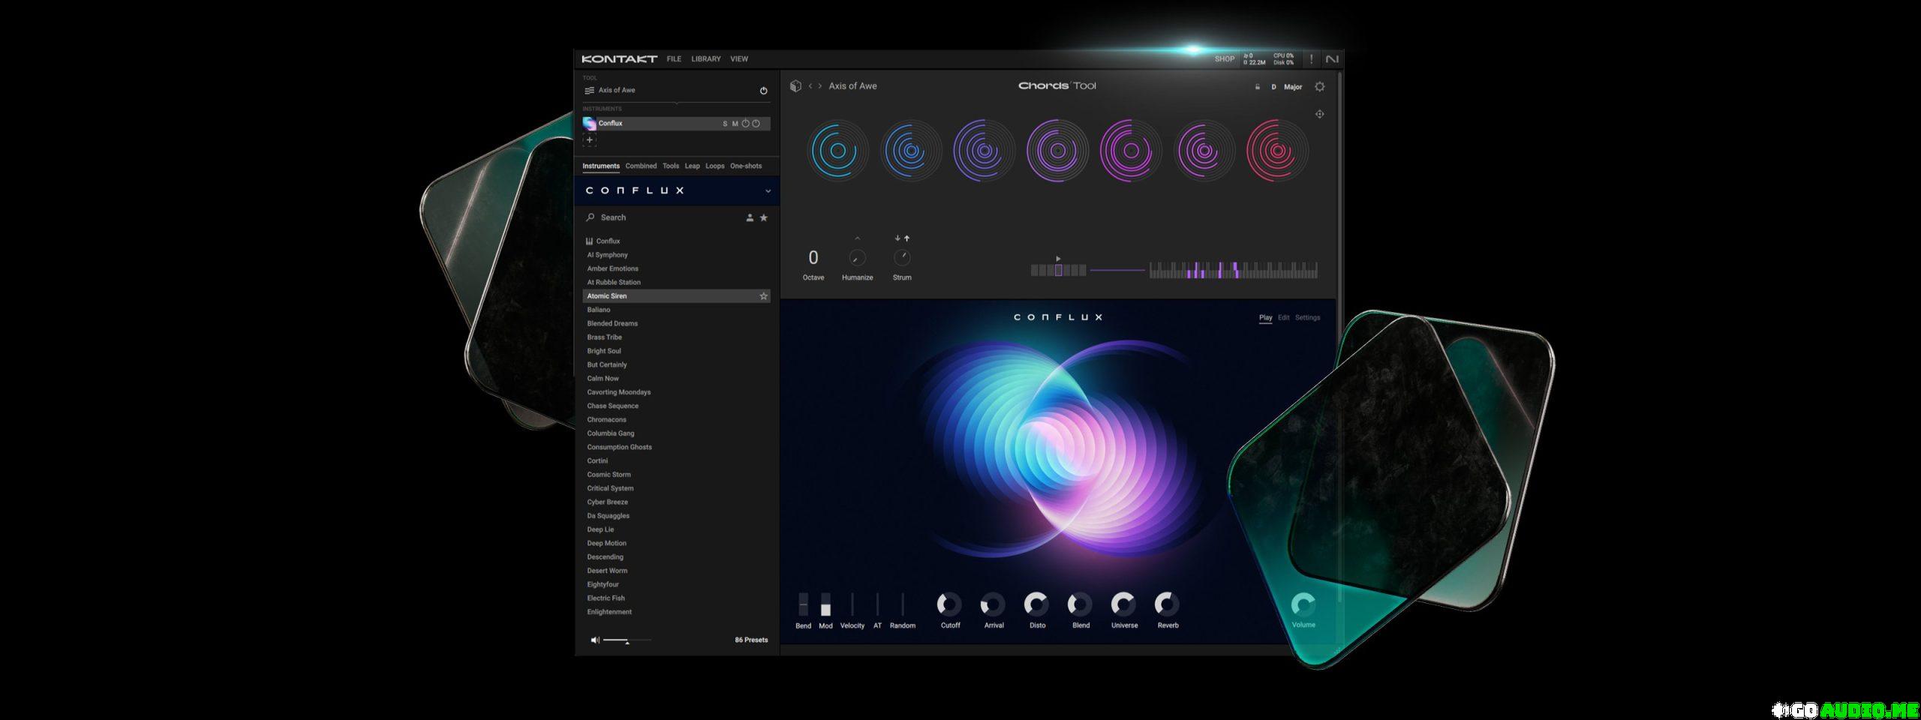Click the speaker preview volume icon
The image size is (1921, 720).
(595, 640)
